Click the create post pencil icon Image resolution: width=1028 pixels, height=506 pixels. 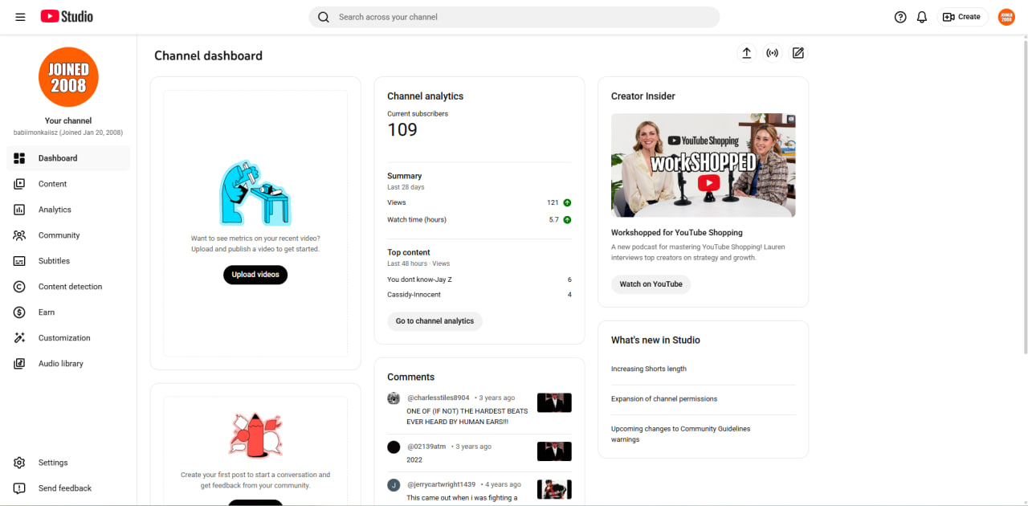tap(798, 53)
